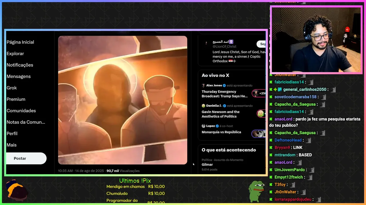Click the emote after DeftoneoHead's name
Image resolution: width=366 pixels, height=205 pixels.
click(308, 140)
